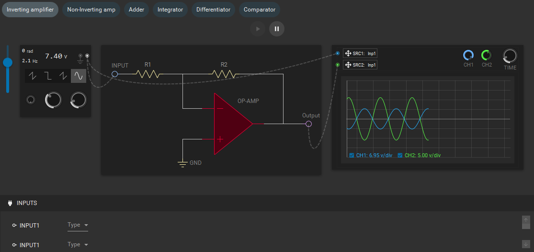Viewport: 534px width, 252px height.
Task: Click the INPUTS section header
Action: pos(267,203)
